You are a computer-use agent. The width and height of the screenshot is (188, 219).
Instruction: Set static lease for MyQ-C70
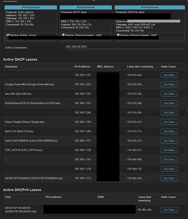[x=169, y=131]
